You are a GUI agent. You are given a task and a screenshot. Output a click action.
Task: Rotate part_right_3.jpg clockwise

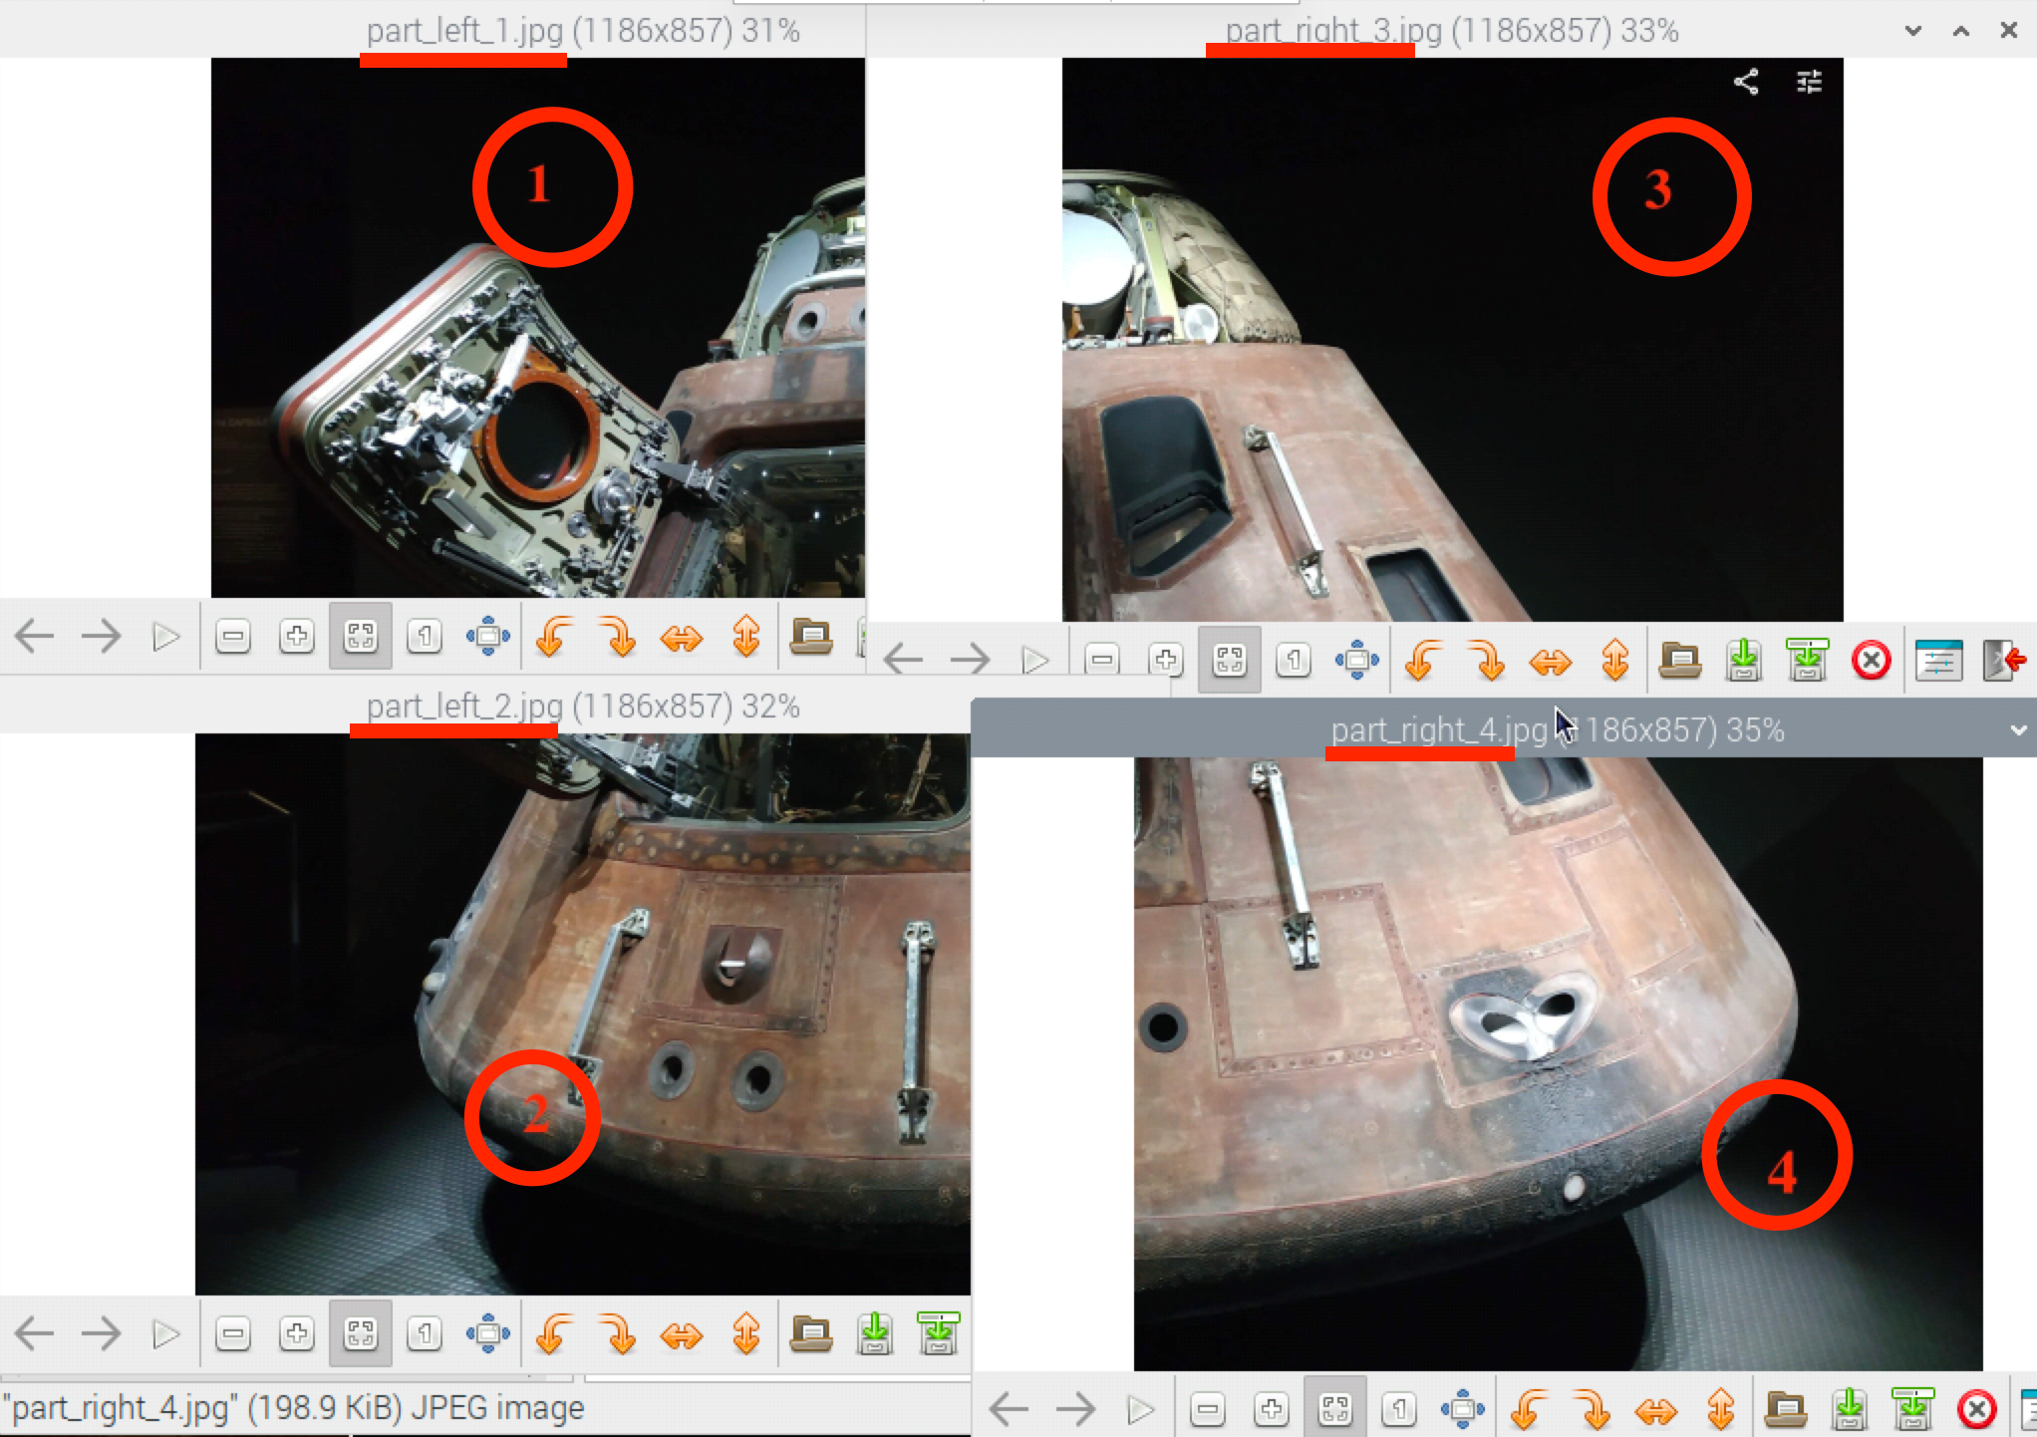(x=1486, y=660)
